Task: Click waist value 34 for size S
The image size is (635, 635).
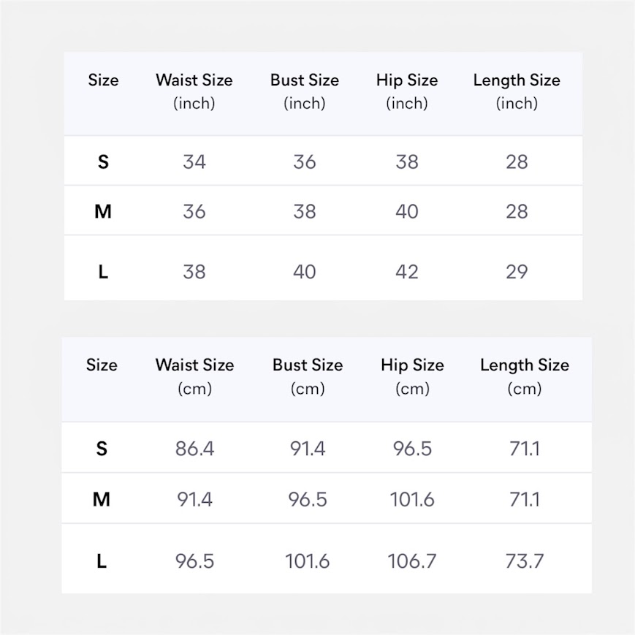Action: coord(194,161)
